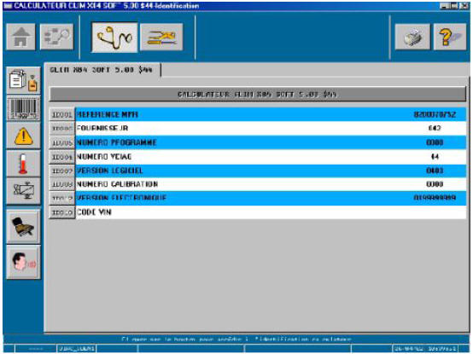Click the actuator commands sidebar icon
This screenshot has width=473, height=354.
point(24,227)
